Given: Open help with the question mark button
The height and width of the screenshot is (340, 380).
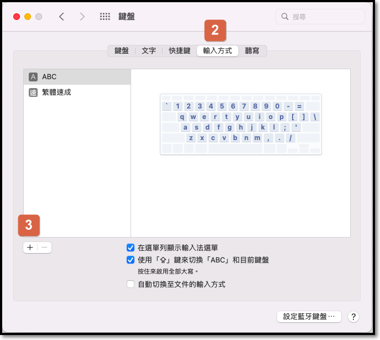Looking at the screenshot, I should click(354, 317).
